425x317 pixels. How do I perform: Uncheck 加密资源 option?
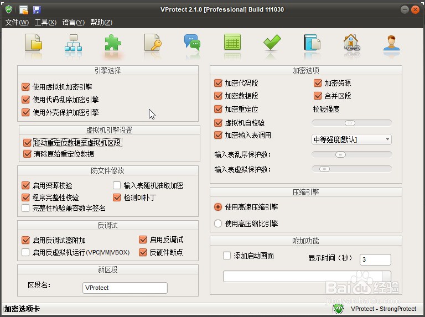pyautogui.click(x=318, y=83)
